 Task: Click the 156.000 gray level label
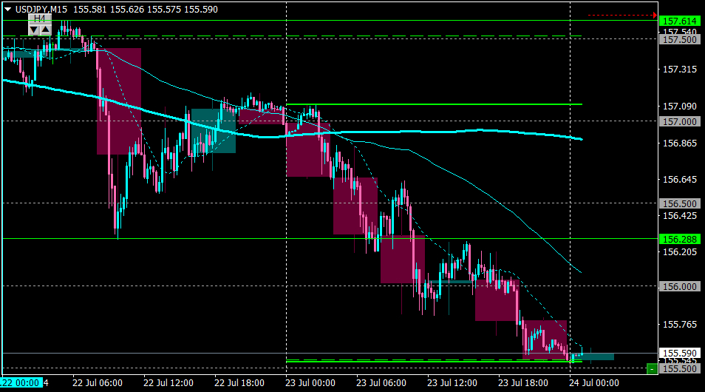[x=679, y=287]
